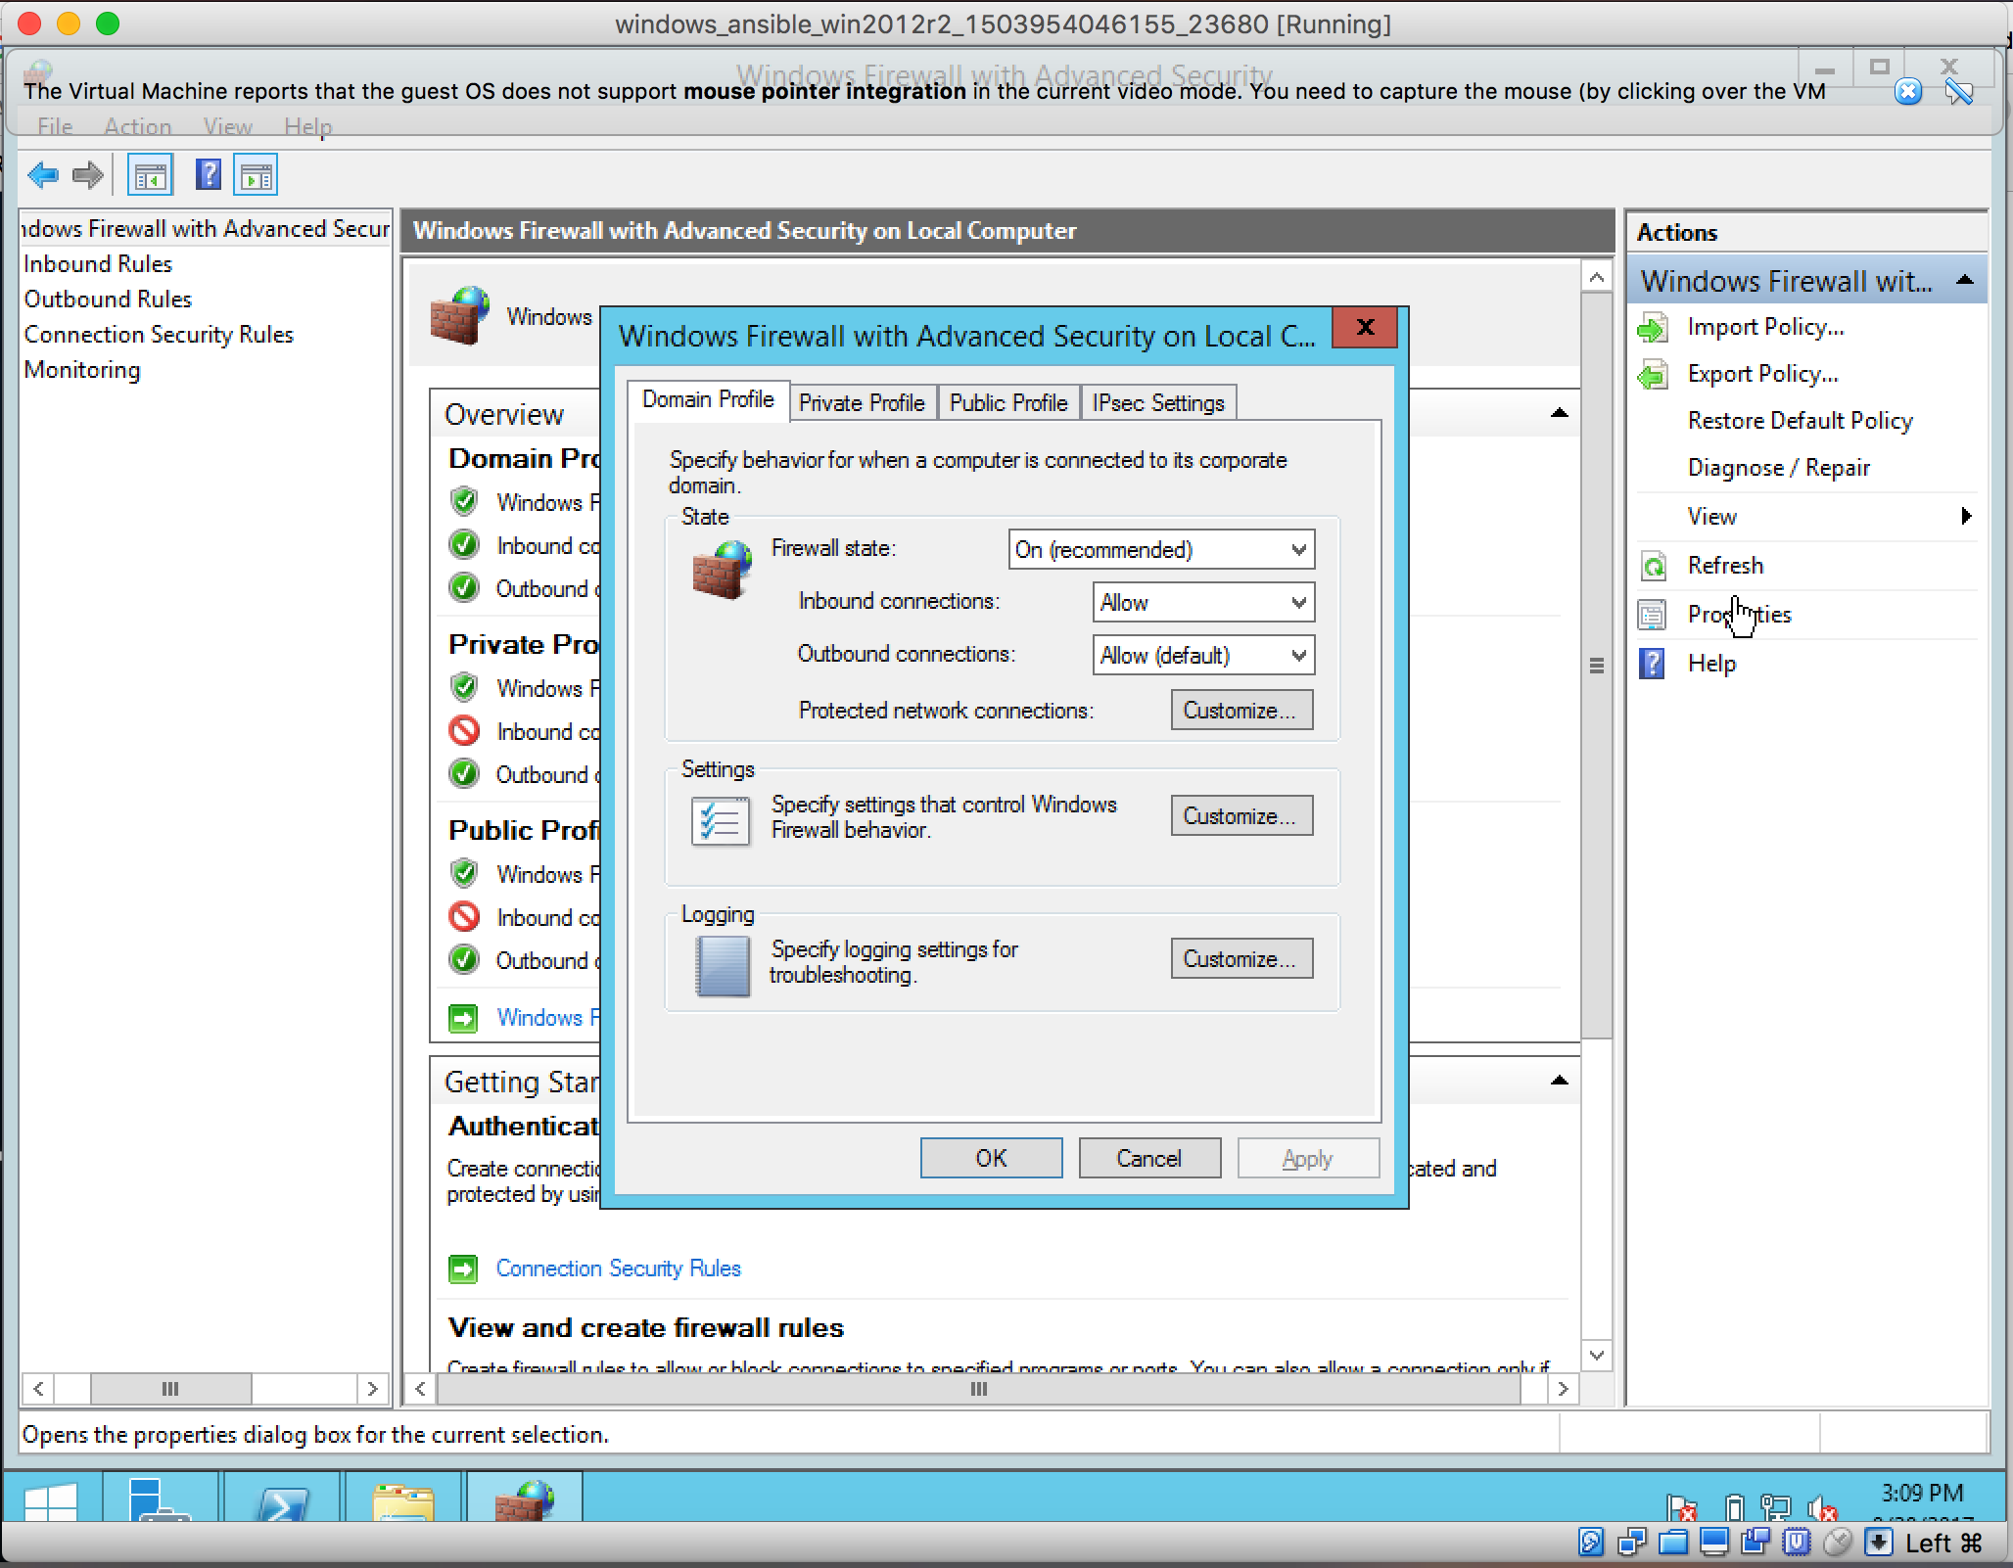Select Connection Security Rules tree node
Image resolution: width=2013 pixels, height=1568 pixels.
[x=159, y=335]
